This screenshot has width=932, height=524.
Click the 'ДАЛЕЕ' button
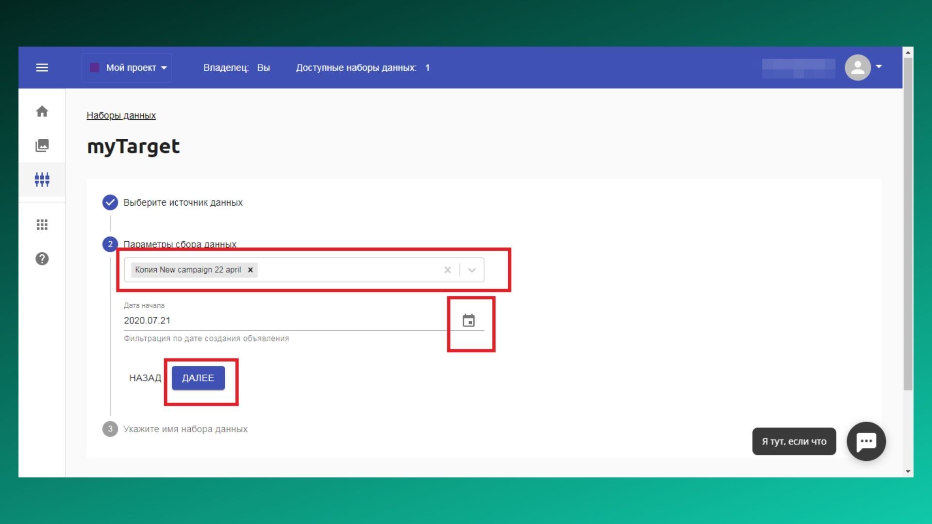click(198, 378)
